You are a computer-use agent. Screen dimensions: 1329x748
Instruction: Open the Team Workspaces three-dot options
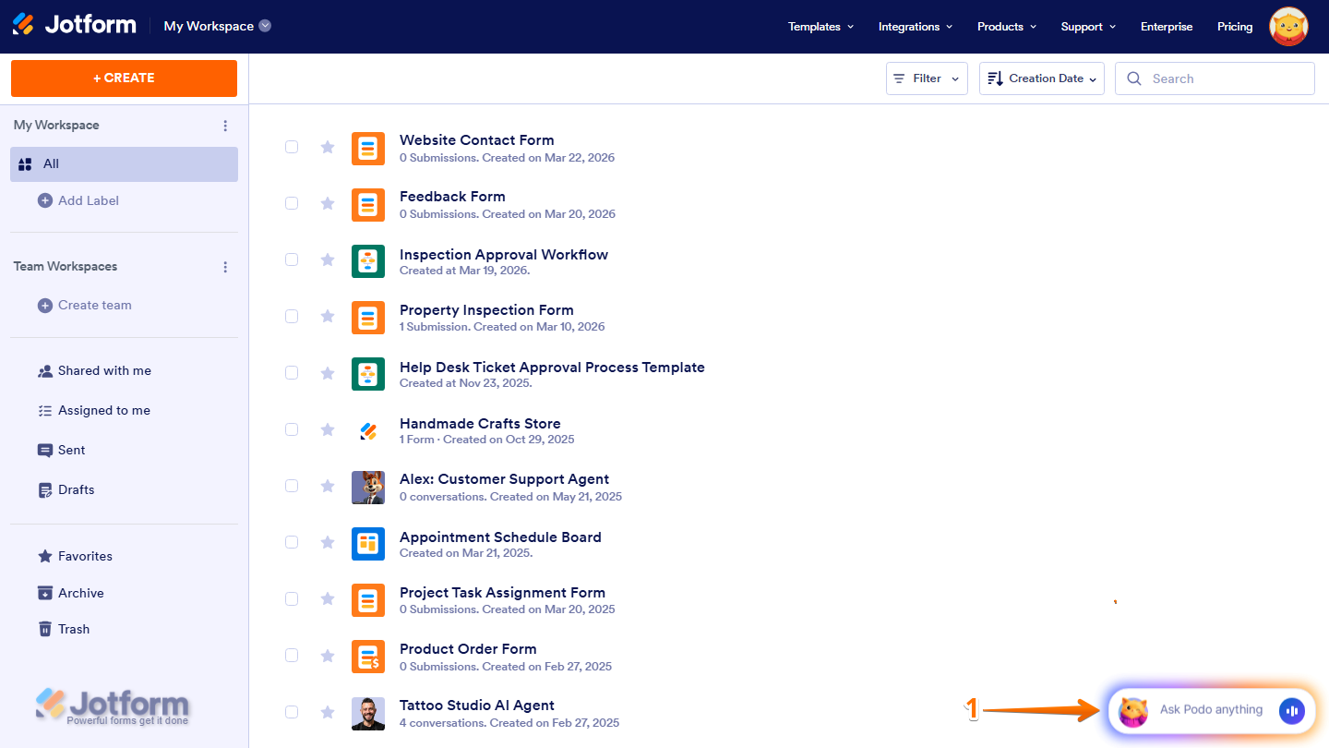tap(225, 267)
